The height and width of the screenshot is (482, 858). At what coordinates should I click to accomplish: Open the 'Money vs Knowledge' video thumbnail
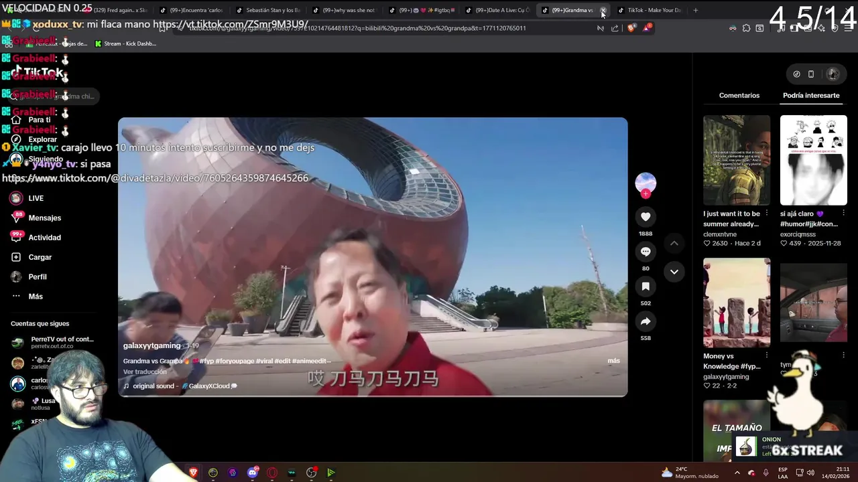[737, 303]
